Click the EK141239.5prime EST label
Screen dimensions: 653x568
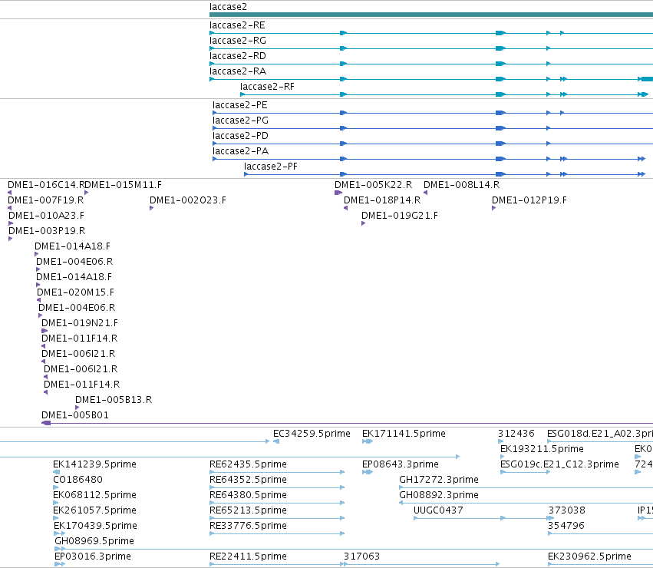(94, 464)
